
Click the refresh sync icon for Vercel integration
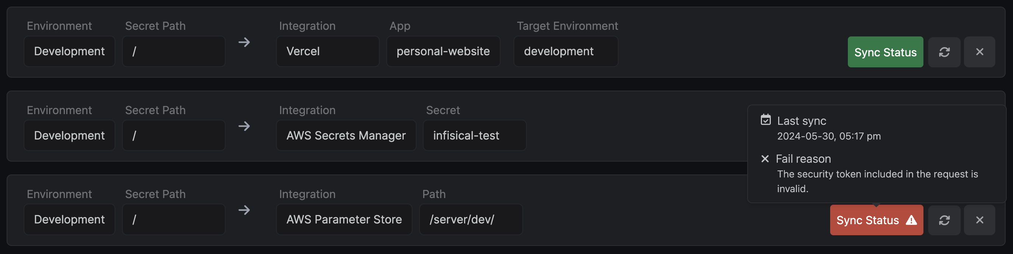pyautogui.click(x=944, y=52)
